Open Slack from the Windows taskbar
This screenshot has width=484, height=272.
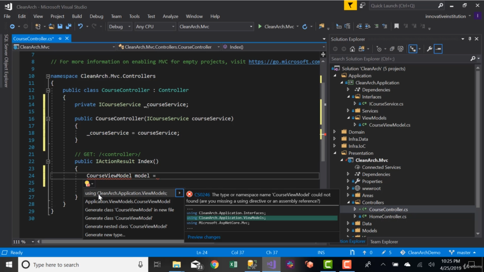click(x=290, y=265)
